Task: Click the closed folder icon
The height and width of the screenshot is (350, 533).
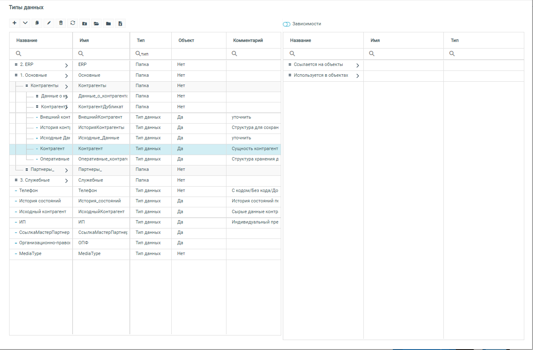Action: pyautogui.click(x=108, y=24)
